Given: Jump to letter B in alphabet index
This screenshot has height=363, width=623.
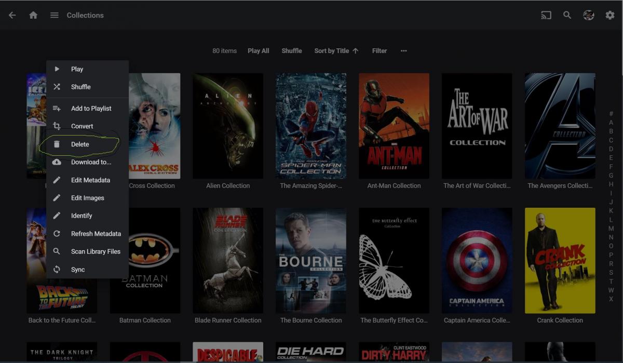Looking at the screenshot, I should pos(611,131).
